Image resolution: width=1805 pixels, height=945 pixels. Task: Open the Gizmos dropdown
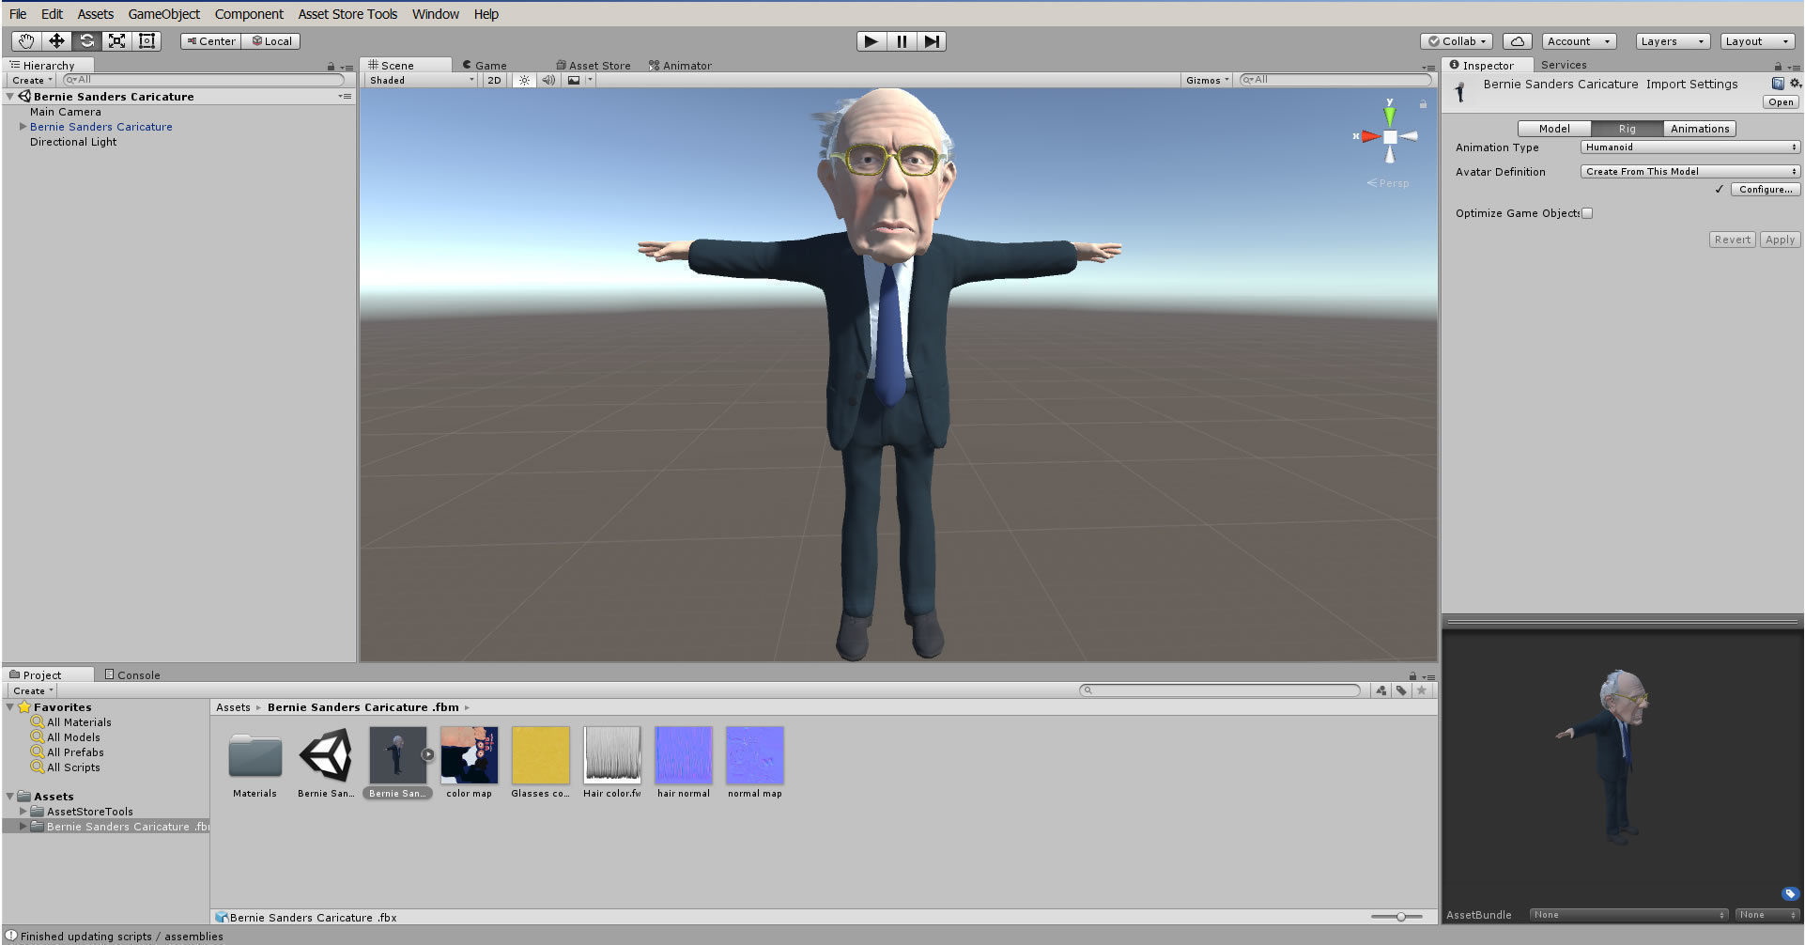tap(1207, 81)
